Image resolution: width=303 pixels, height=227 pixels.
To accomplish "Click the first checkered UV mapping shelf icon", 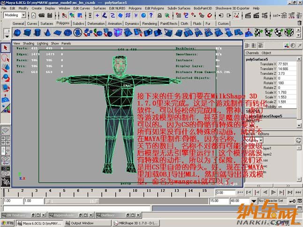I will click(x=258, y=32).
